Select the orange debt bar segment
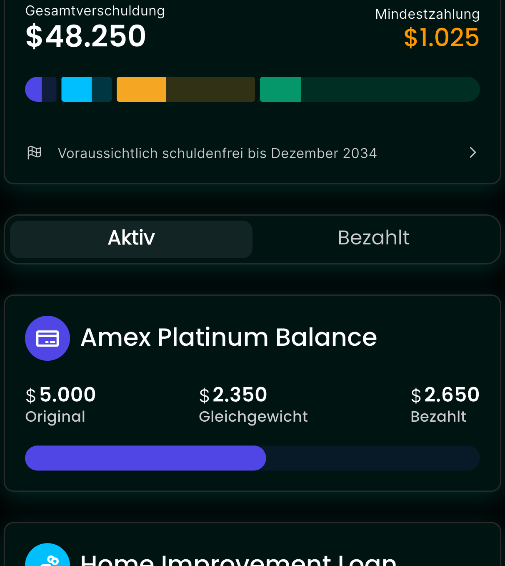The width and height of the screenshot is (505, 566). point(141,89)
